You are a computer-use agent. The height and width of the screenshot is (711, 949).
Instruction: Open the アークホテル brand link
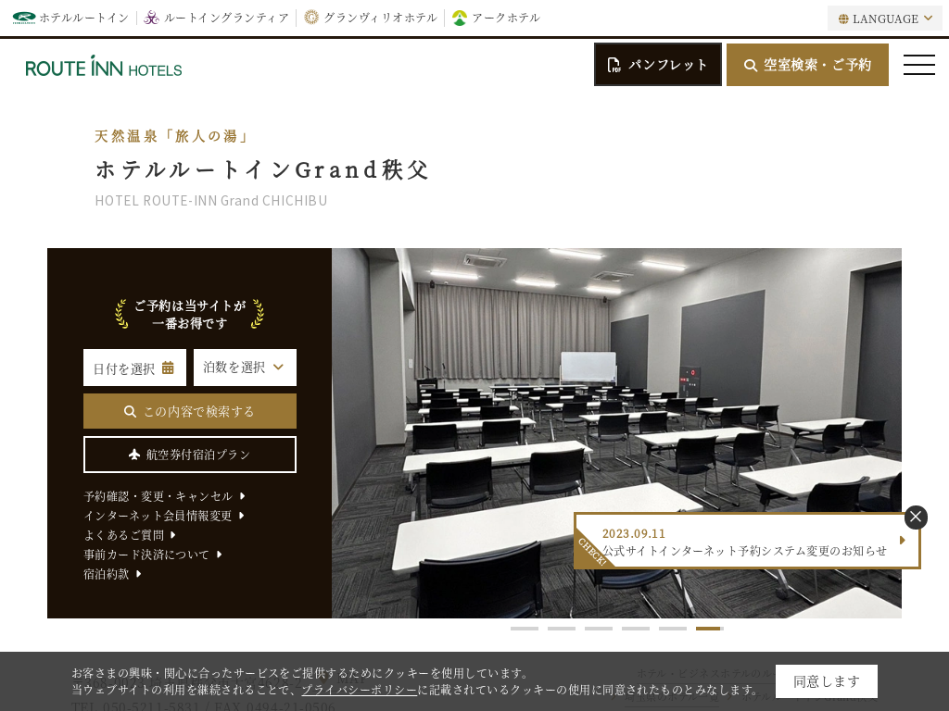point(497,19)
